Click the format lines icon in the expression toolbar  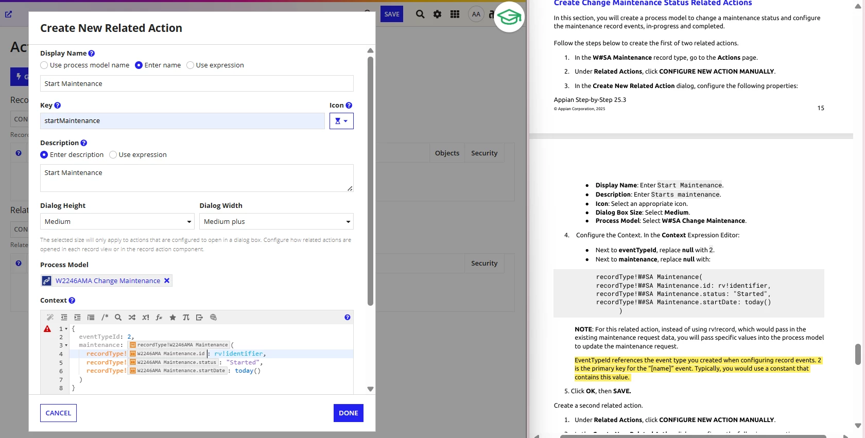pos(91,318)
